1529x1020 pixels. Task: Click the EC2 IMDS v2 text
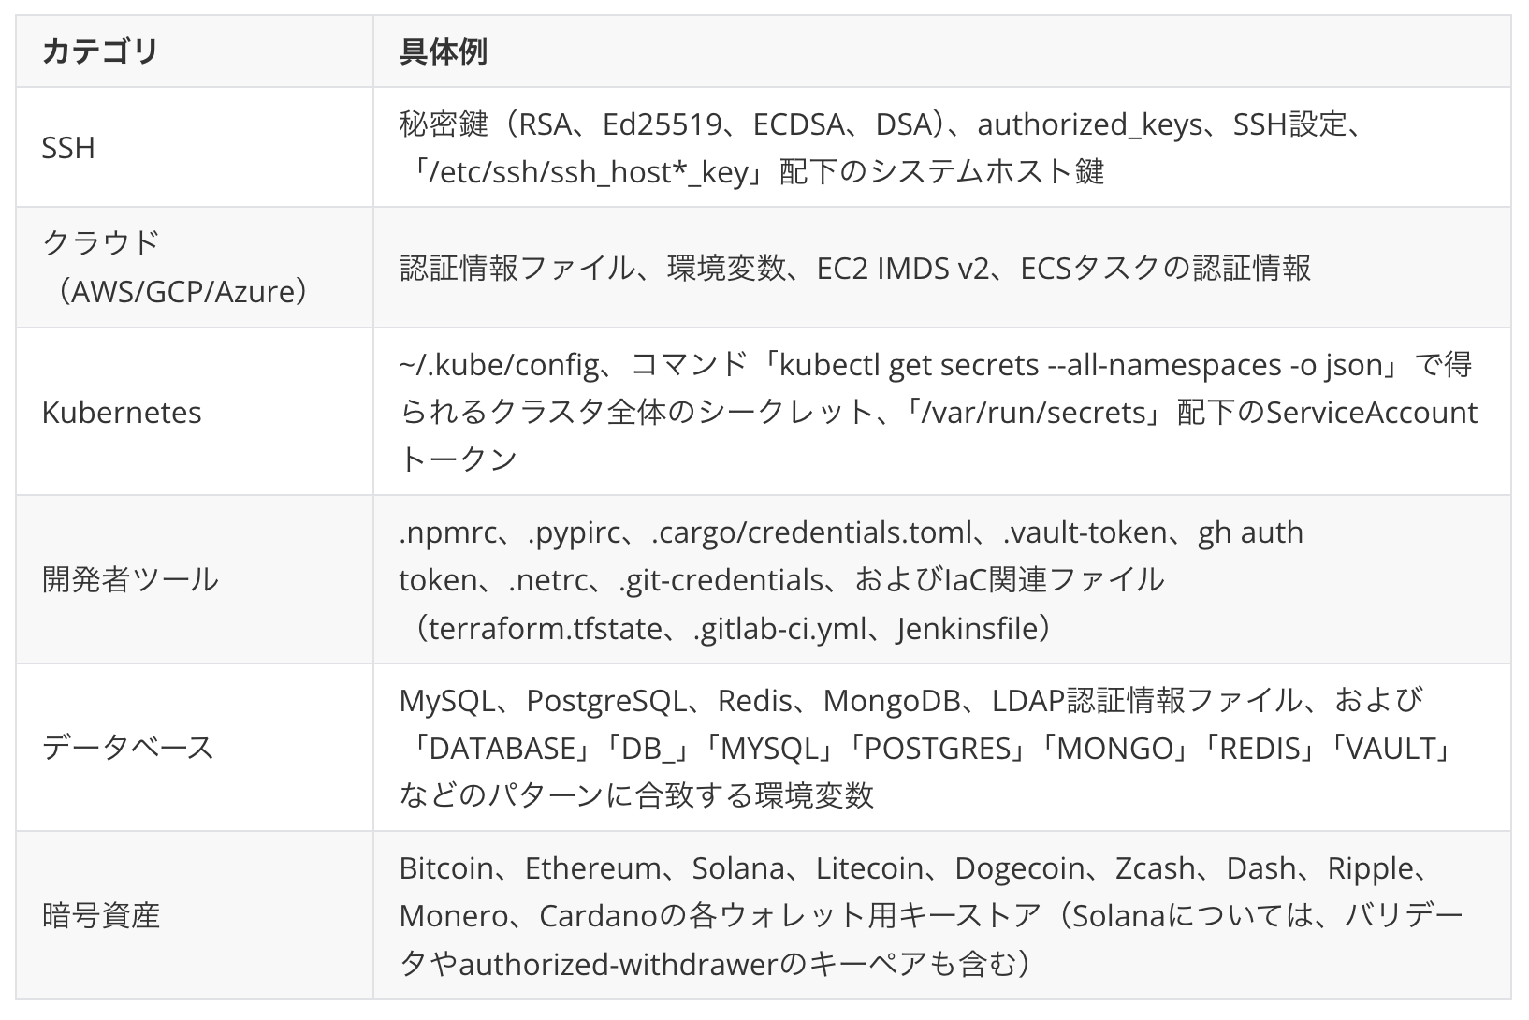point(903,269)
